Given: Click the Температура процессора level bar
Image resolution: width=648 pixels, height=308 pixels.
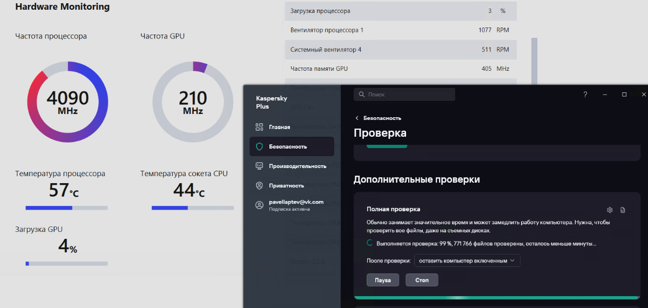Looking at the screenshot, I should coord(66,208).
